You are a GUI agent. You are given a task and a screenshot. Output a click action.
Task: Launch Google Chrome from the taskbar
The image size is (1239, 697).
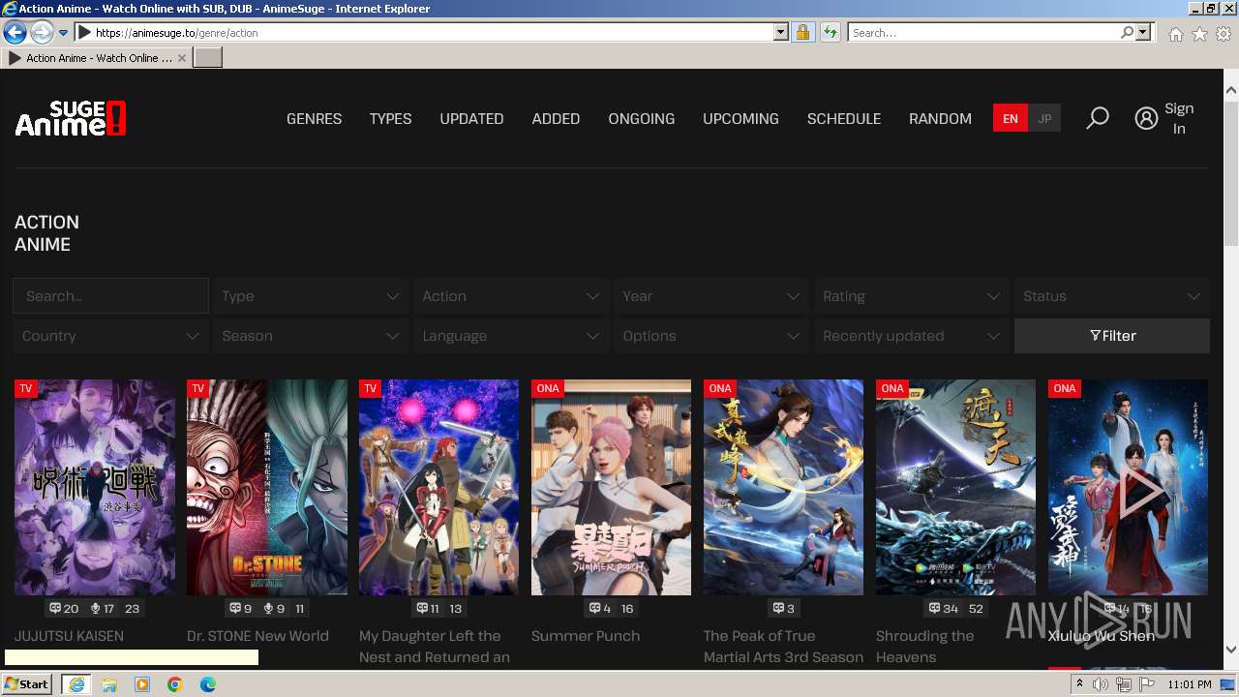pos(175,684)
